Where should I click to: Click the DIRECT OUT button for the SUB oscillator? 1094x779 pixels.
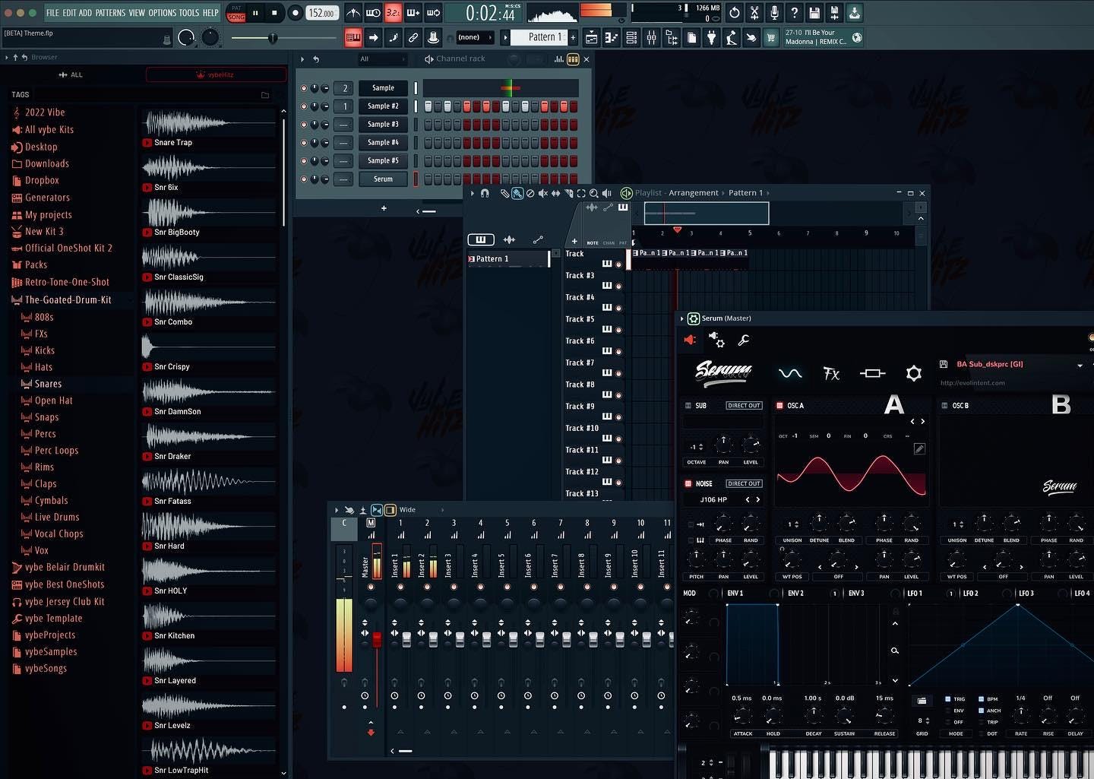744,405
